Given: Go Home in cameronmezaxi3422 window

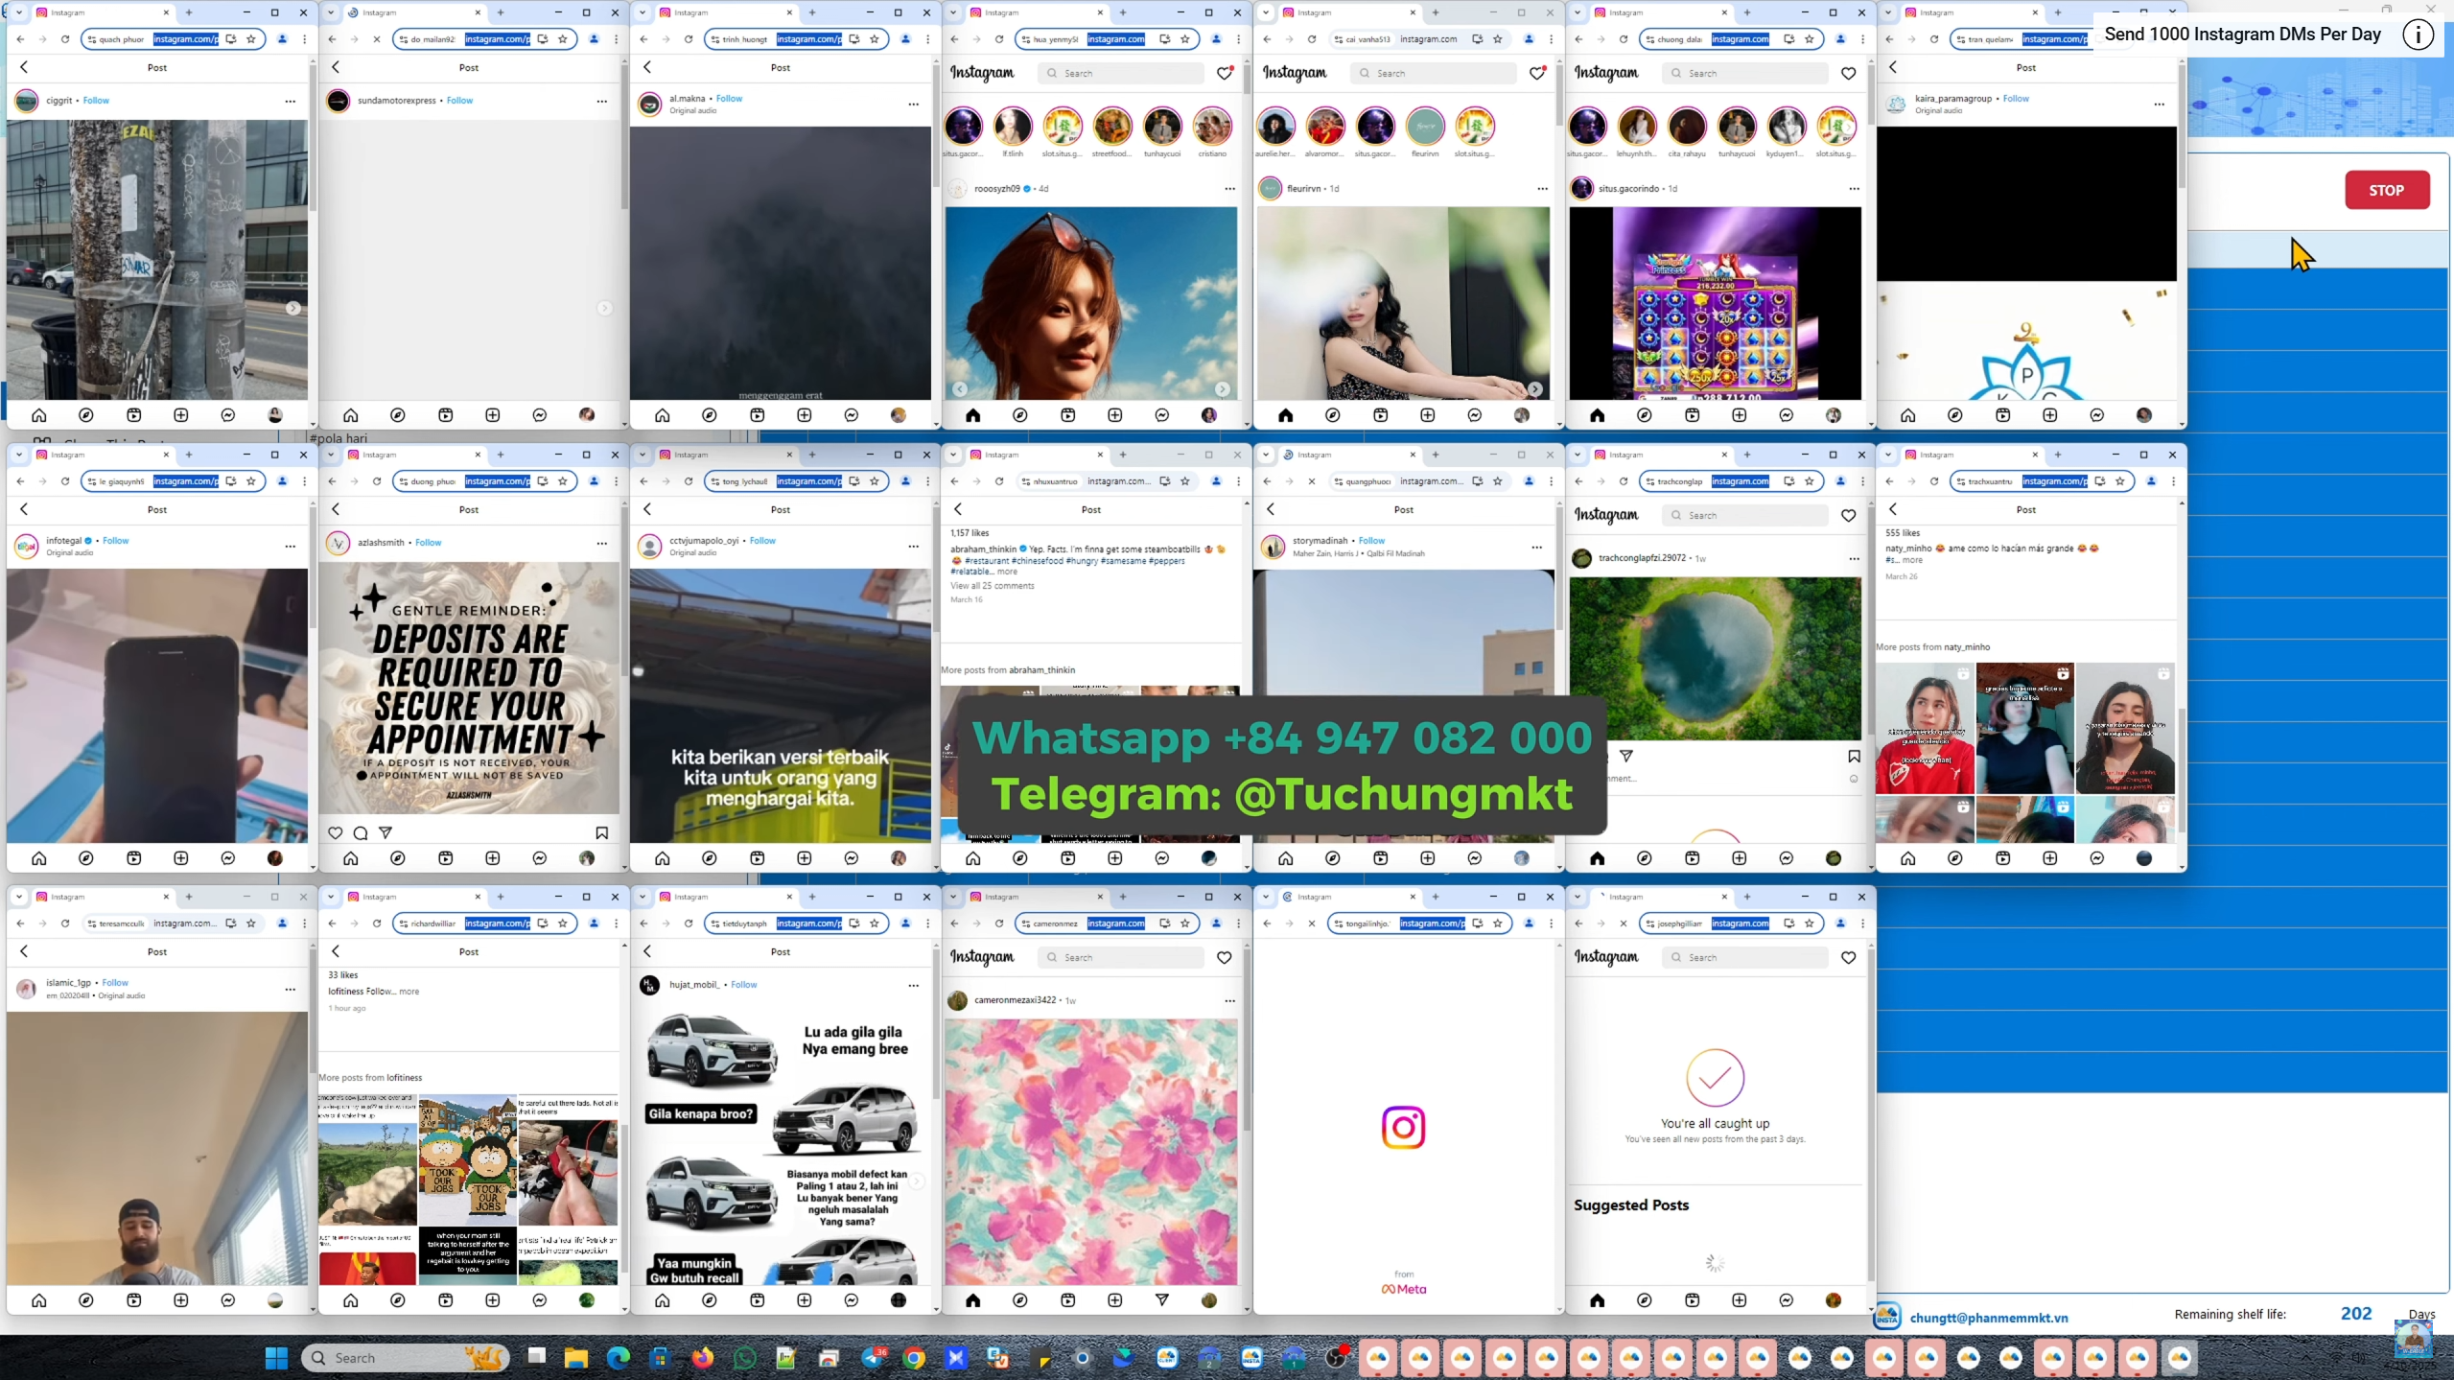Looking at the screenshot, I should coord(972,1300).
